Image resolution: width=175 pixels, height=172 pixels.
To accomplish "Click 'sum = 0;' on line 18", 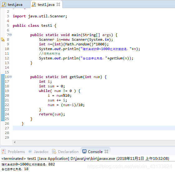I will 56,86.
